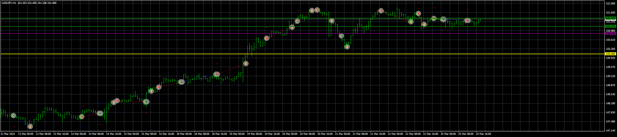Click the 12 Mar 2024 date label
Image resolution: width=617 pixels, height=137 pixels.
click(x=8, y=134)
